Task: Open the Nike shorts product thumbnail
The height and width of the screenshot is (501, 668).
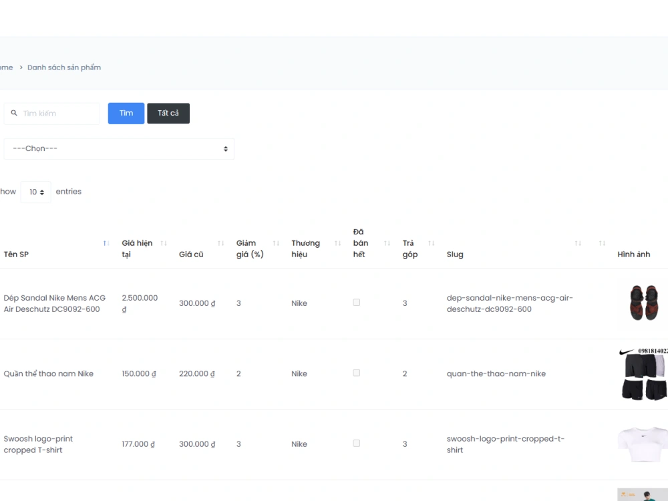Action: click(643, 374)
